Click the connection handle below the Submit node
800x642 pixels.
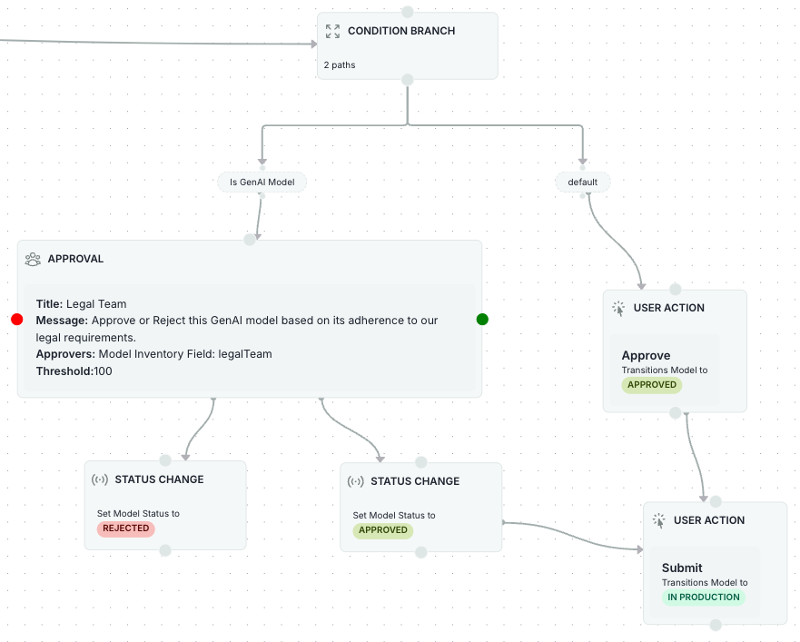pos(715,627)
